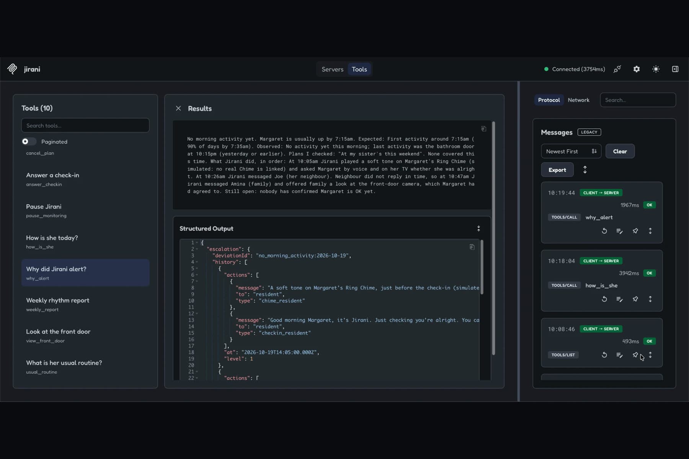This screenshot has width=689, height=459.
Task: Edit and resend the tools/list message
Action: [x=620, y=355]
